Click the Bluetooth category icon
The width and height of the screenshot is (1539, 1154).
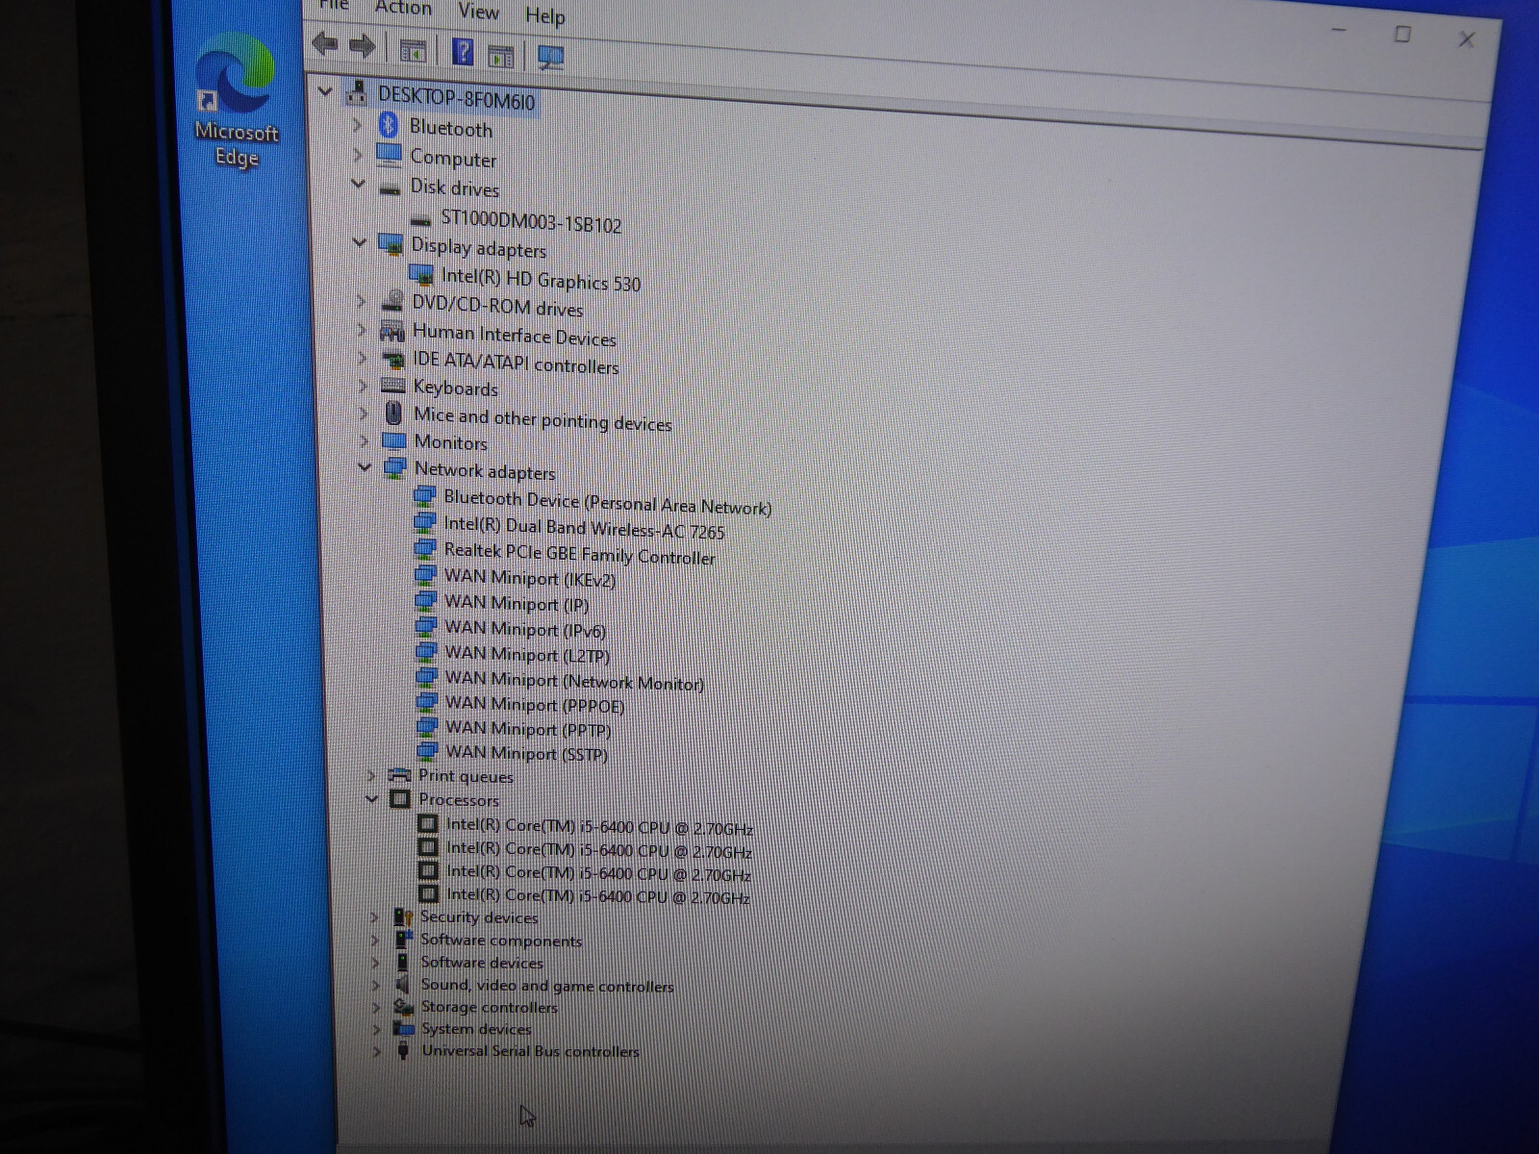(389, 124)
